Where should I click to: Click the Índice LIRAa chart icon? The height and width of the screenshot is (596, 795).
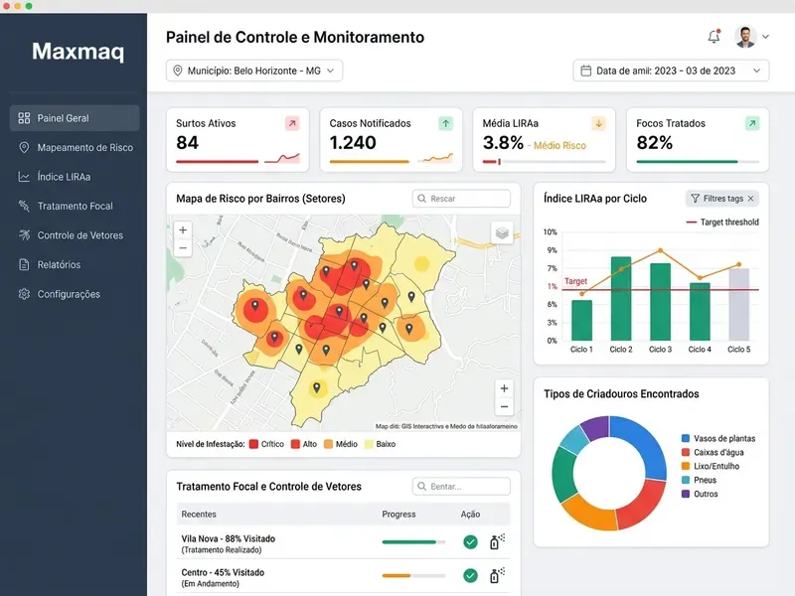click(x=24, y=177)
